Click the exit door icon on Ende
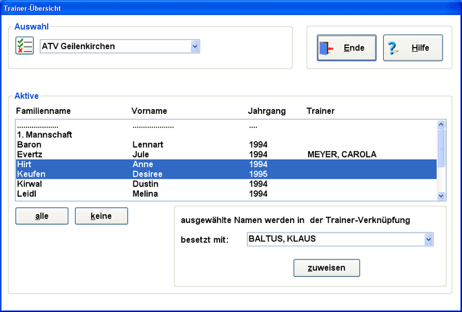462x312 pixels. [326, 48]
